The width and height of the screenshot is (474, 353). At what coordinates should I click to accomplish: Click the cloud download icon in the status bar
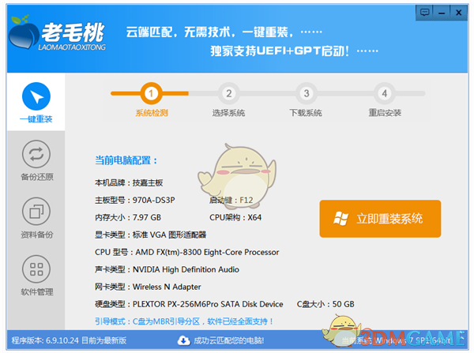click(x=183, y=340)
